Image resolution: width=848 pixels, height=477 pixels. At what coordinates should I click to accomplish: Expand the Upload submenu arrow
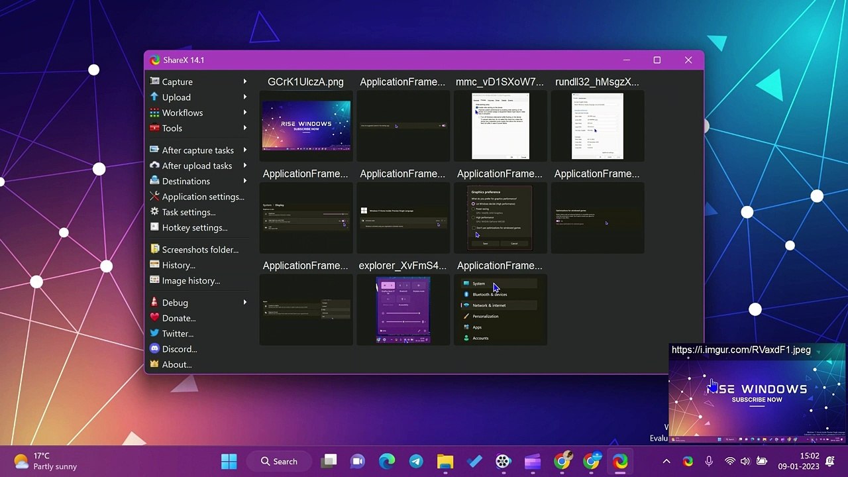tap(245, 97)
